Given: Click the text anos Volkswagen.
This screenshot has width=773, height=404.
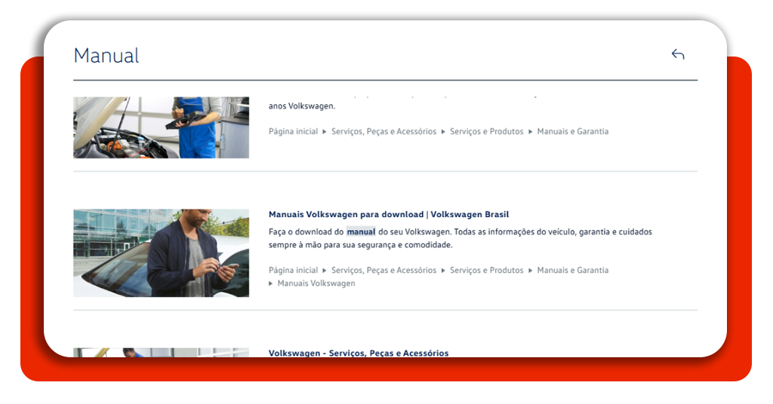Looking at the screenshot, I should coord(302,106).
